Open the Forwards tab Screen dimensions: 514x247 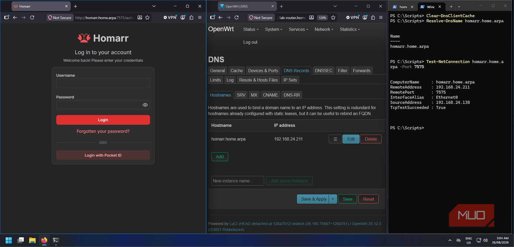tap(362, 70)
